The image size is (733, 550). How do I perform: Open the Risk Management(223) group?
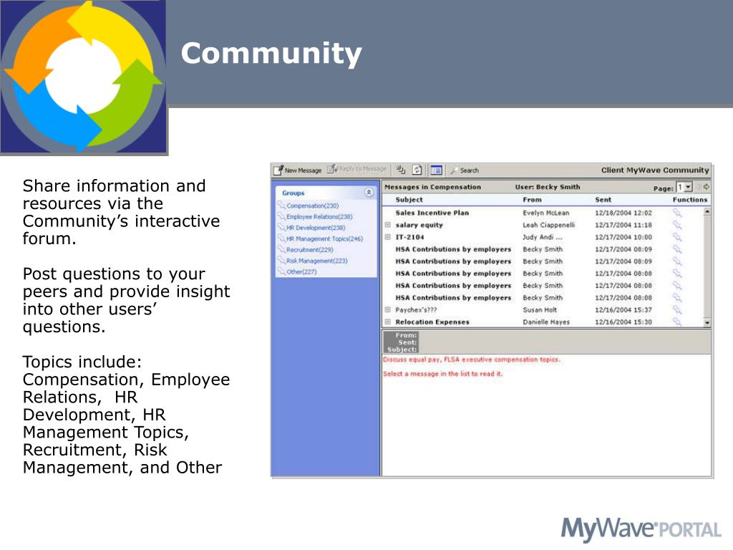(x=317, y=261)
